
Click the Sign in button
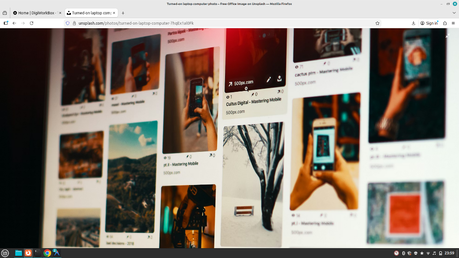429,23
